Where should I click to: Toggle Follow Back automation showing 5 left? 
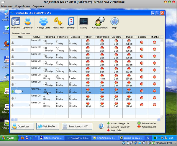pos(102,69)
